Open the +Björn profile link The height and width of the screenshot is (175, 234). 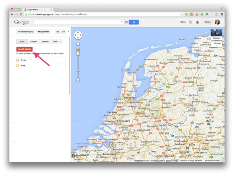pyautogui.click(x=183, y=22)
